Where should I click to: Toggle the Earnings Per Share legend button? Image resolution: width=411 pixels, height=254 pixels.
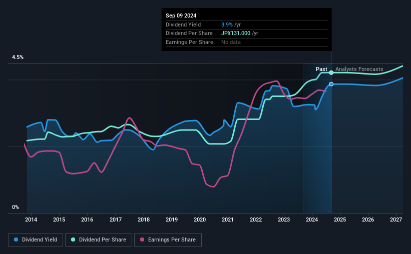pos(168,240)
